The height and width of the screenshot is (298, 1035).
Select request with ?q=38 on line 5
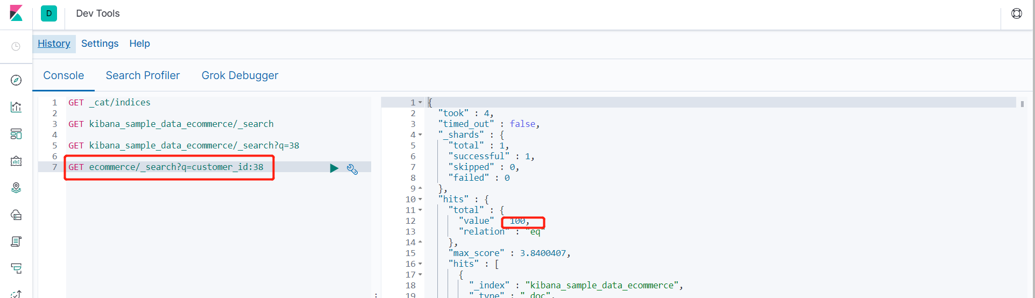(183, 145)
